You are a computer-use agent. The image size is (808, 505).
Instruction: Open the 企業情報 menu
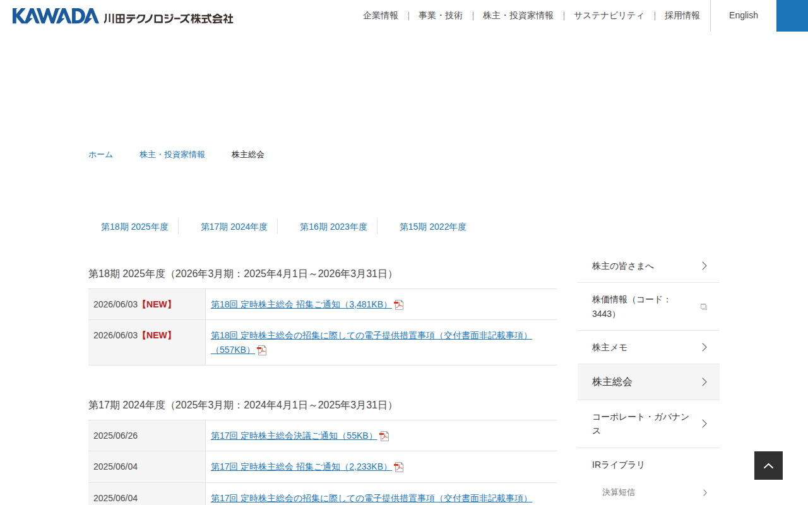pyautogui.click(x=381, y=16)
